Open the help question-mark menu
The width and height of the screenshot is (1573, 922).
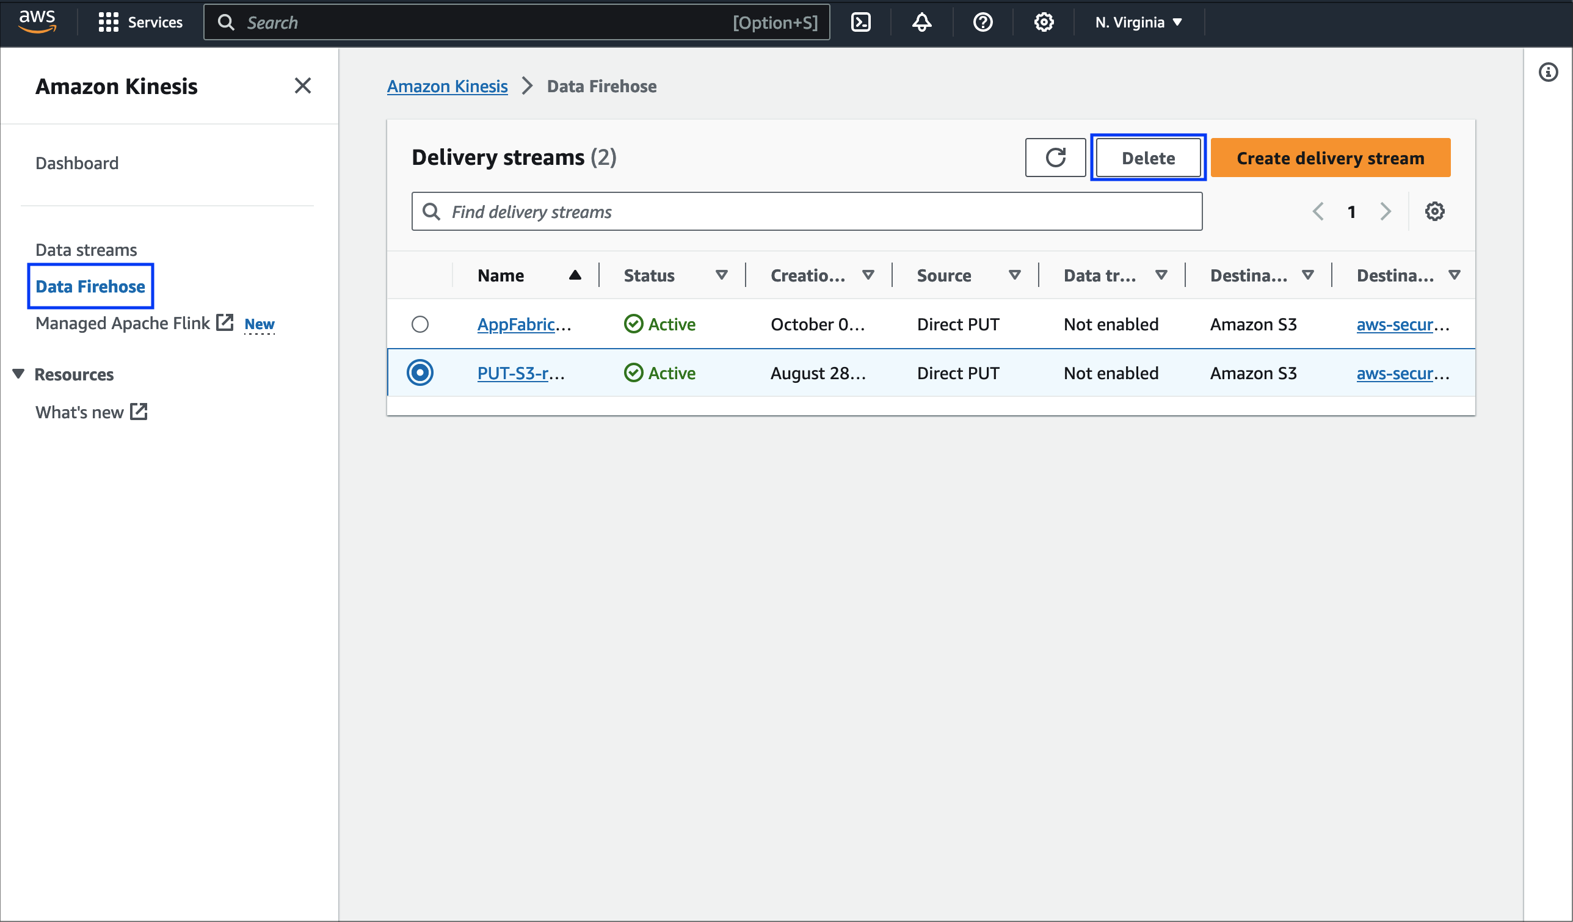[982, 22]
